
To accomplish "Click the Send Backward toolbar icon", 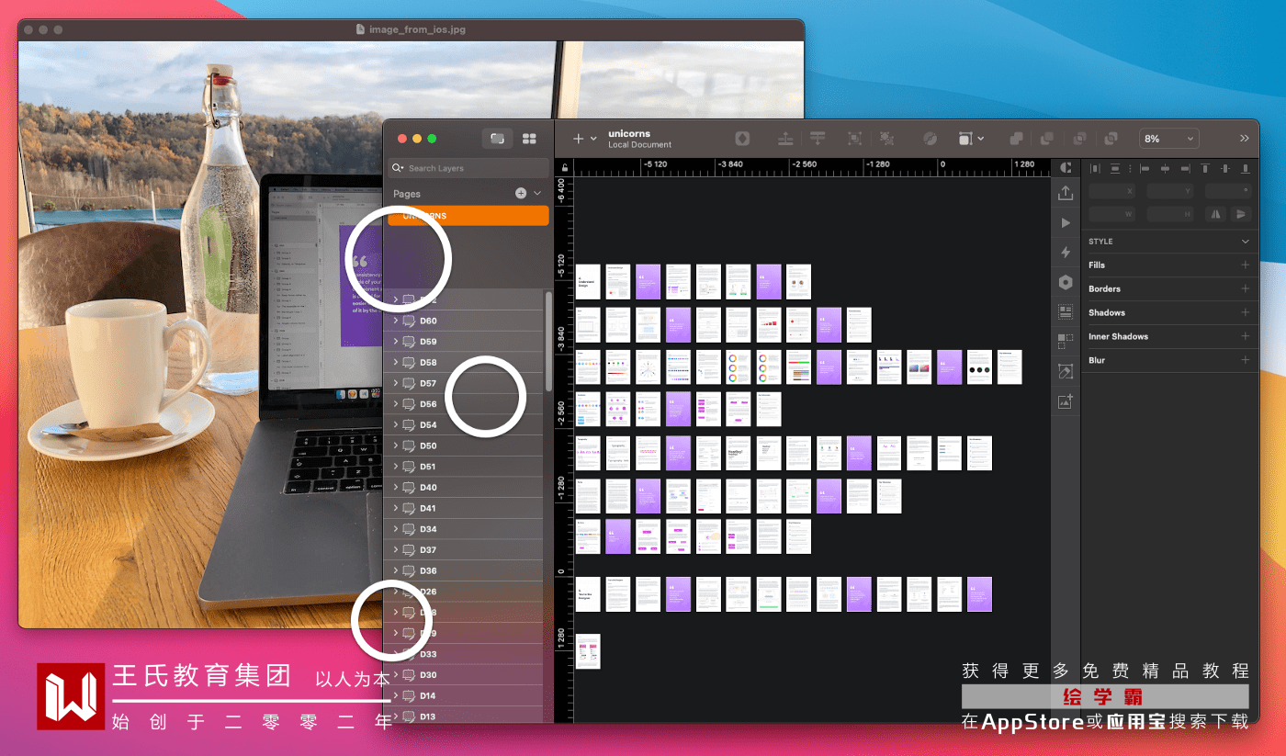I will tap(817, 139).
